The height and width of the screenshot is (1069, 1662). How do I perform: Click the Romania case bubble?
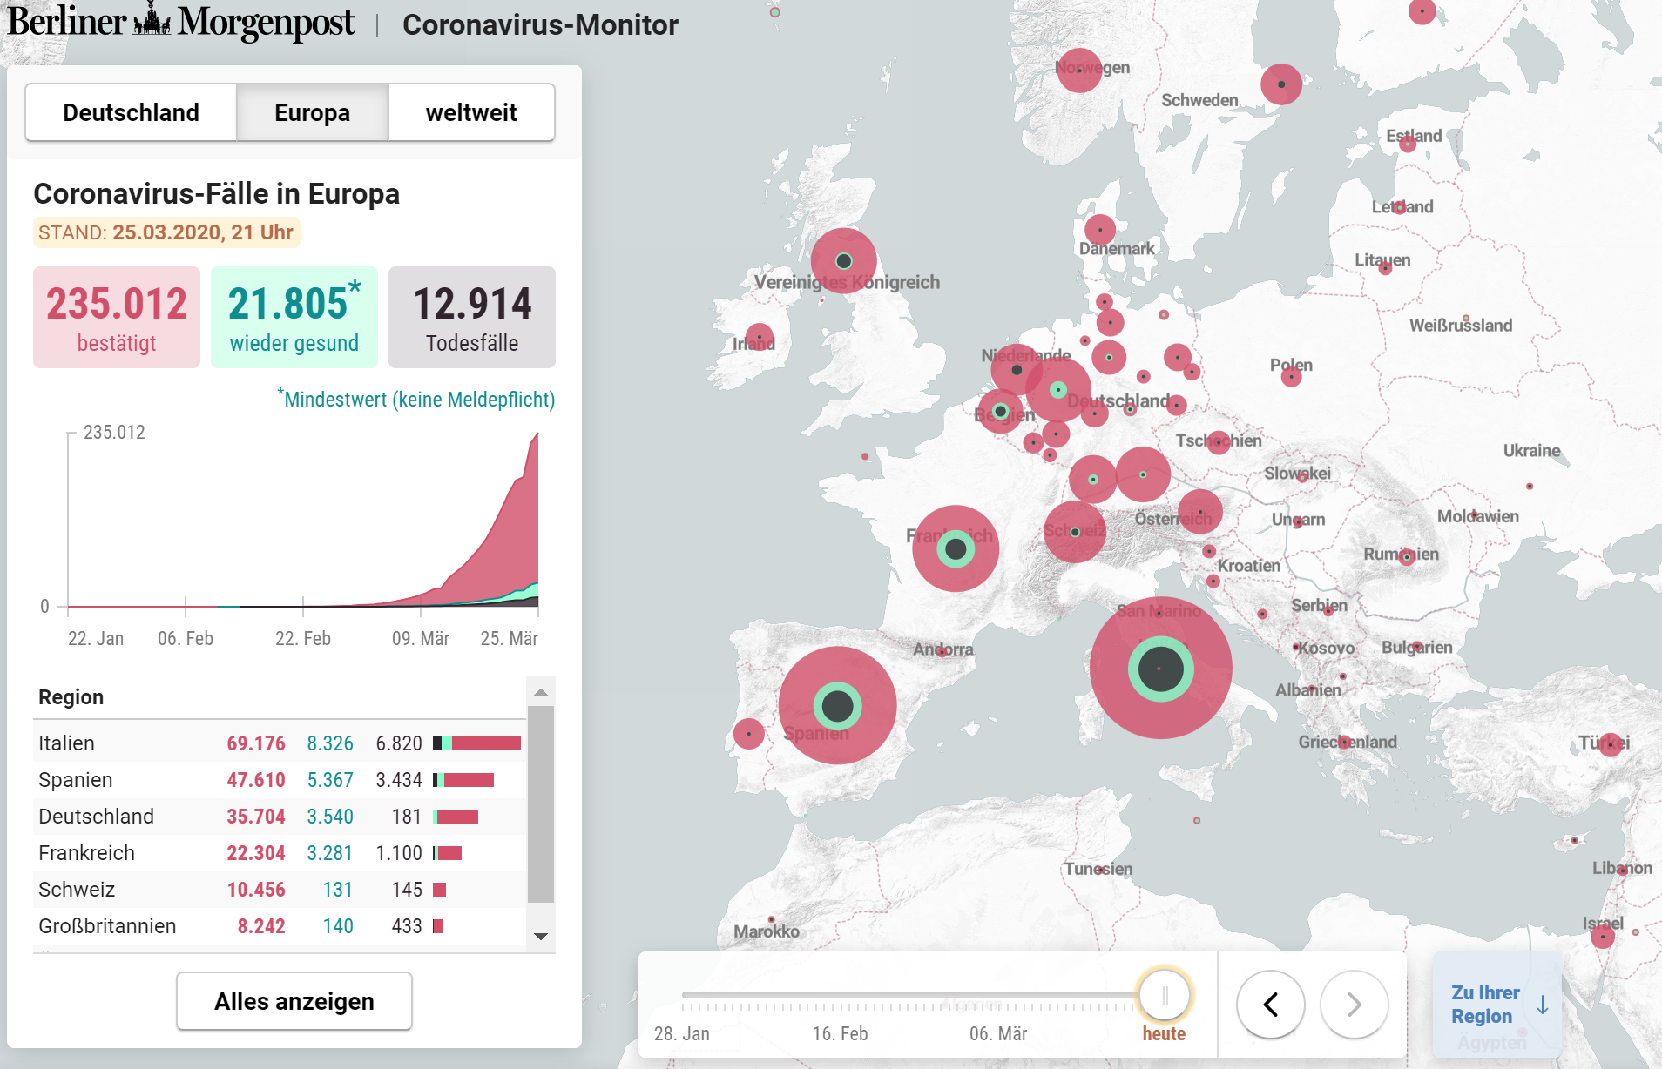1406,557
